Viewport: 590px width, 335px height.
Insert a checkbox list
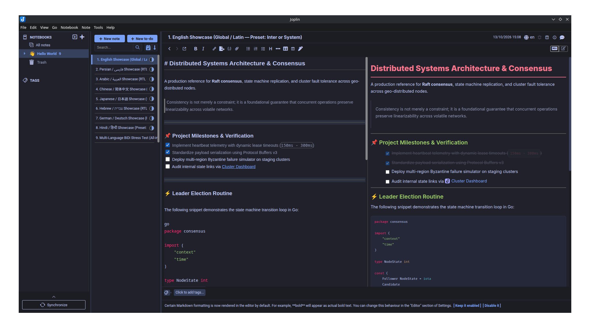(263, 49)
